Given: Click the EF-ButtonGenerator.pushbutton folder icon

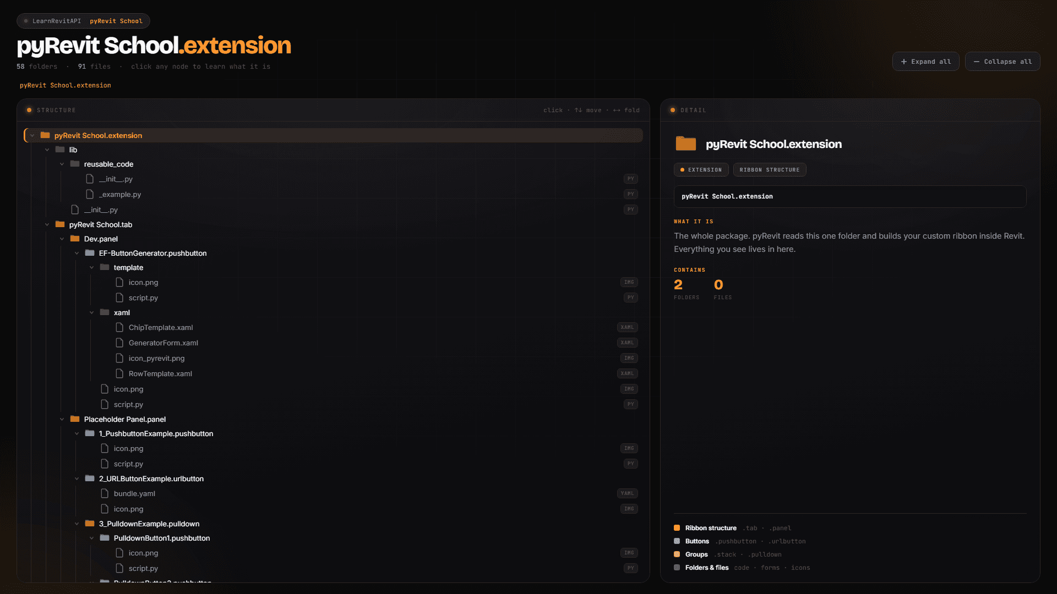Looking at the screenshot, I should point(90,252).
